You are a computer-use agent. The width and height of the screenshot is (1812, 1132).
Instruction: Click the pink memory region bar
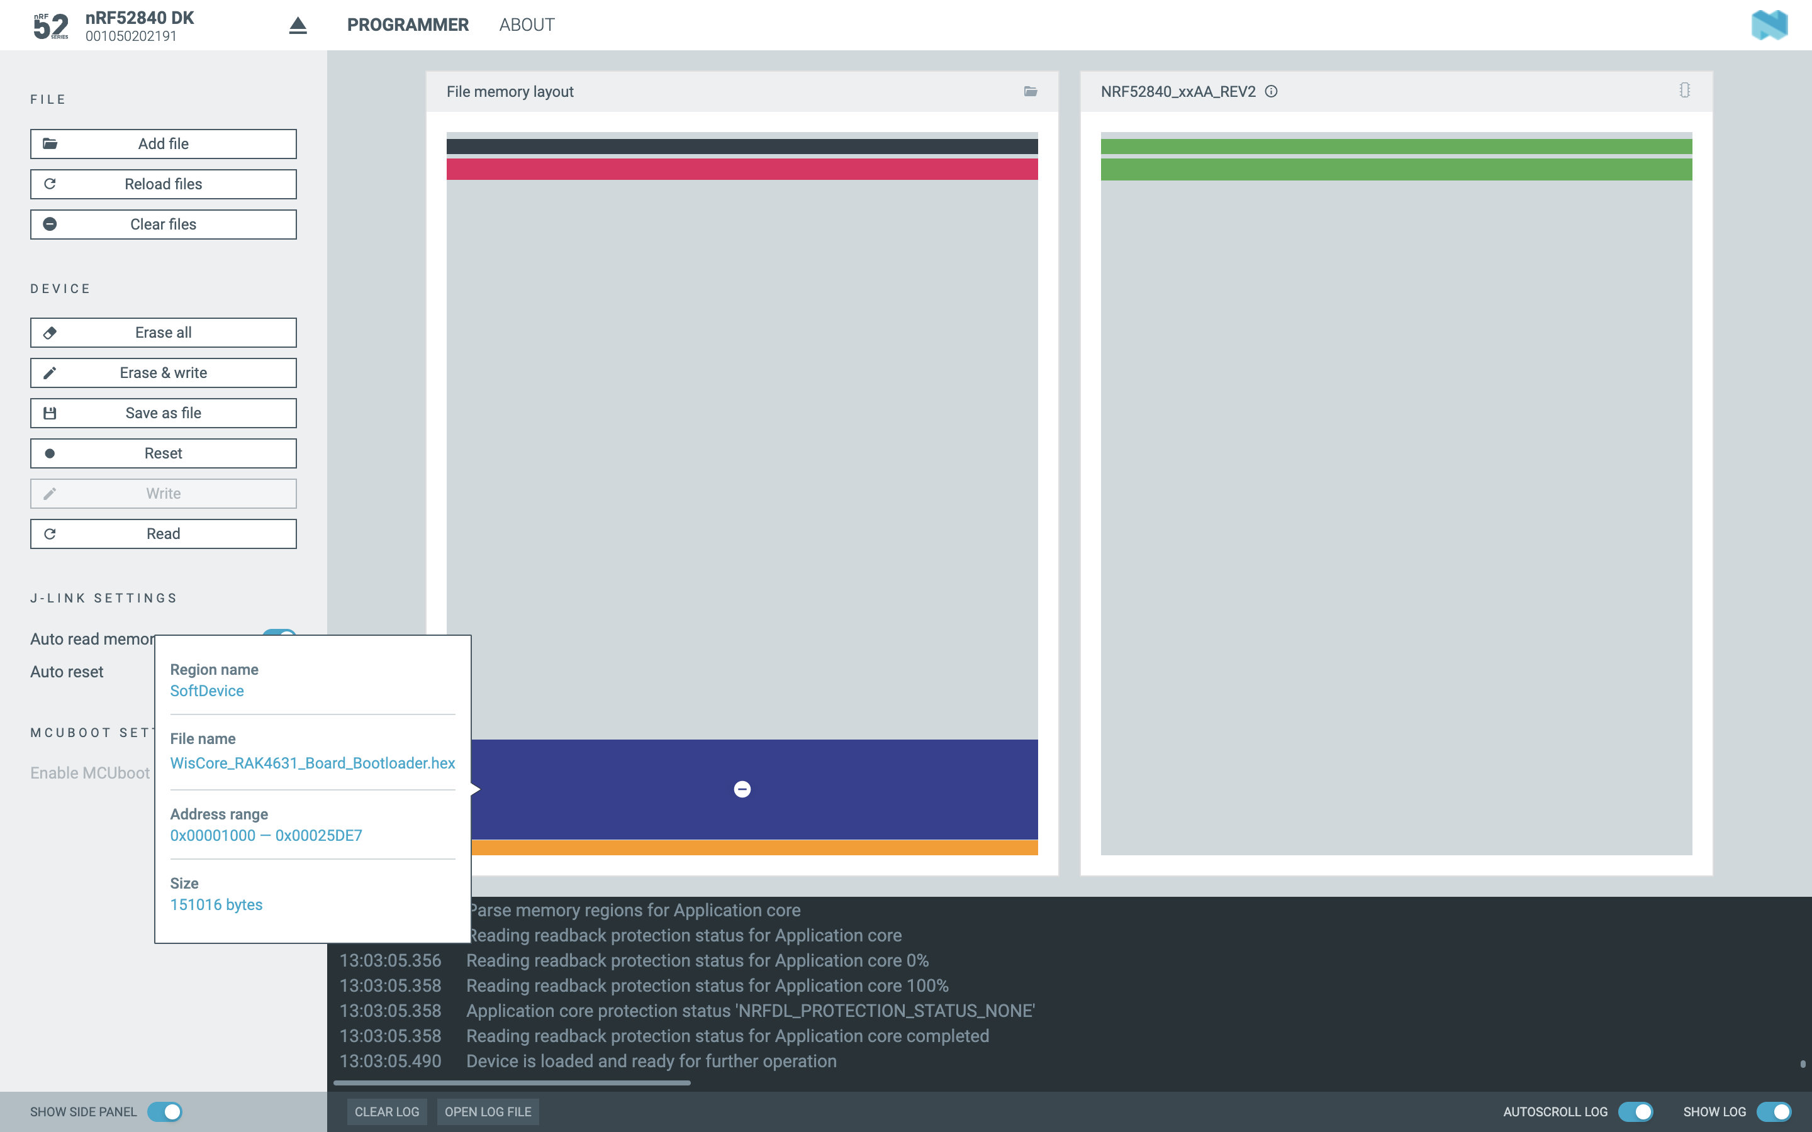[x=741, y=169]
